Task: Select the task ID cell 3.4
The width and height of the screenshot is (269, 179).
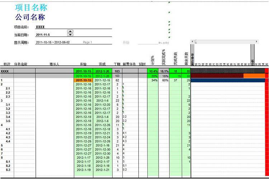Action: pos(8,117)
